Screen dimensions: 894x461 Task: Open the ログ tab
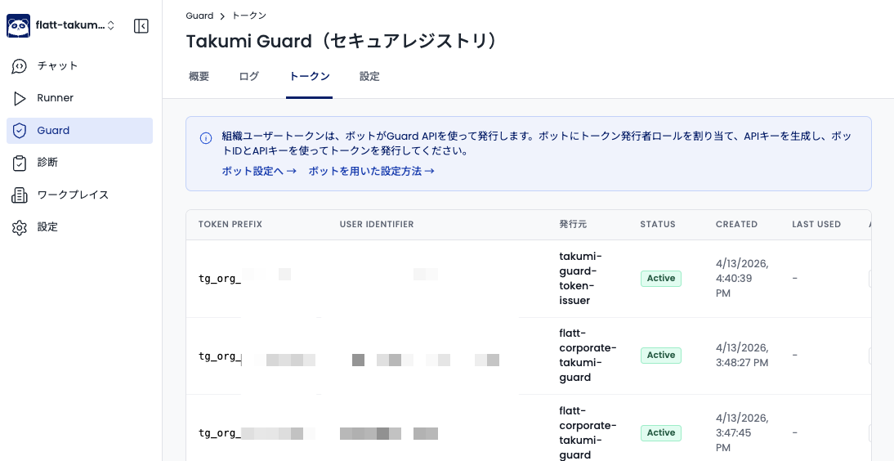point(249,77)
